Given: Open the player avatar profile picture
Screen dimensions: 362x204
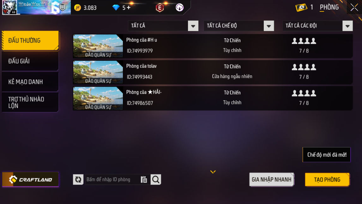Looking at the screenshot, I should pyautogui.click(x=9, y=7).
